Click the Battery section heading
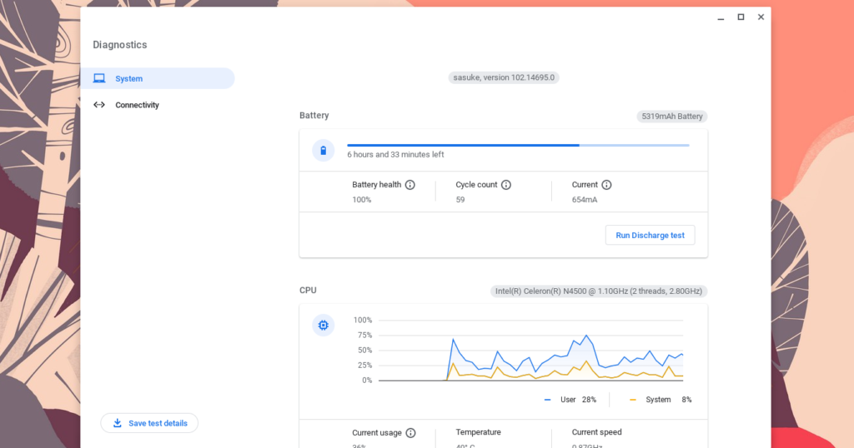This screenshot has height=448, width=854. (314, 115)
